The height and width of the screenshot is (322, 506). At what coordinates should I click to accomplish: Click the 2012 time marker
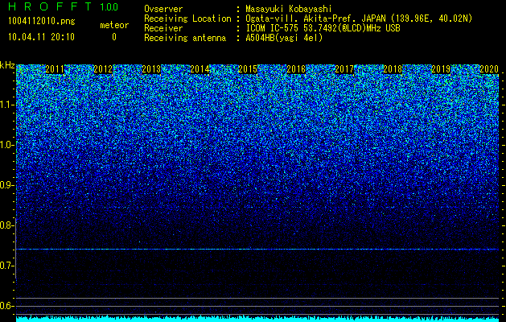tap(103, 69)
